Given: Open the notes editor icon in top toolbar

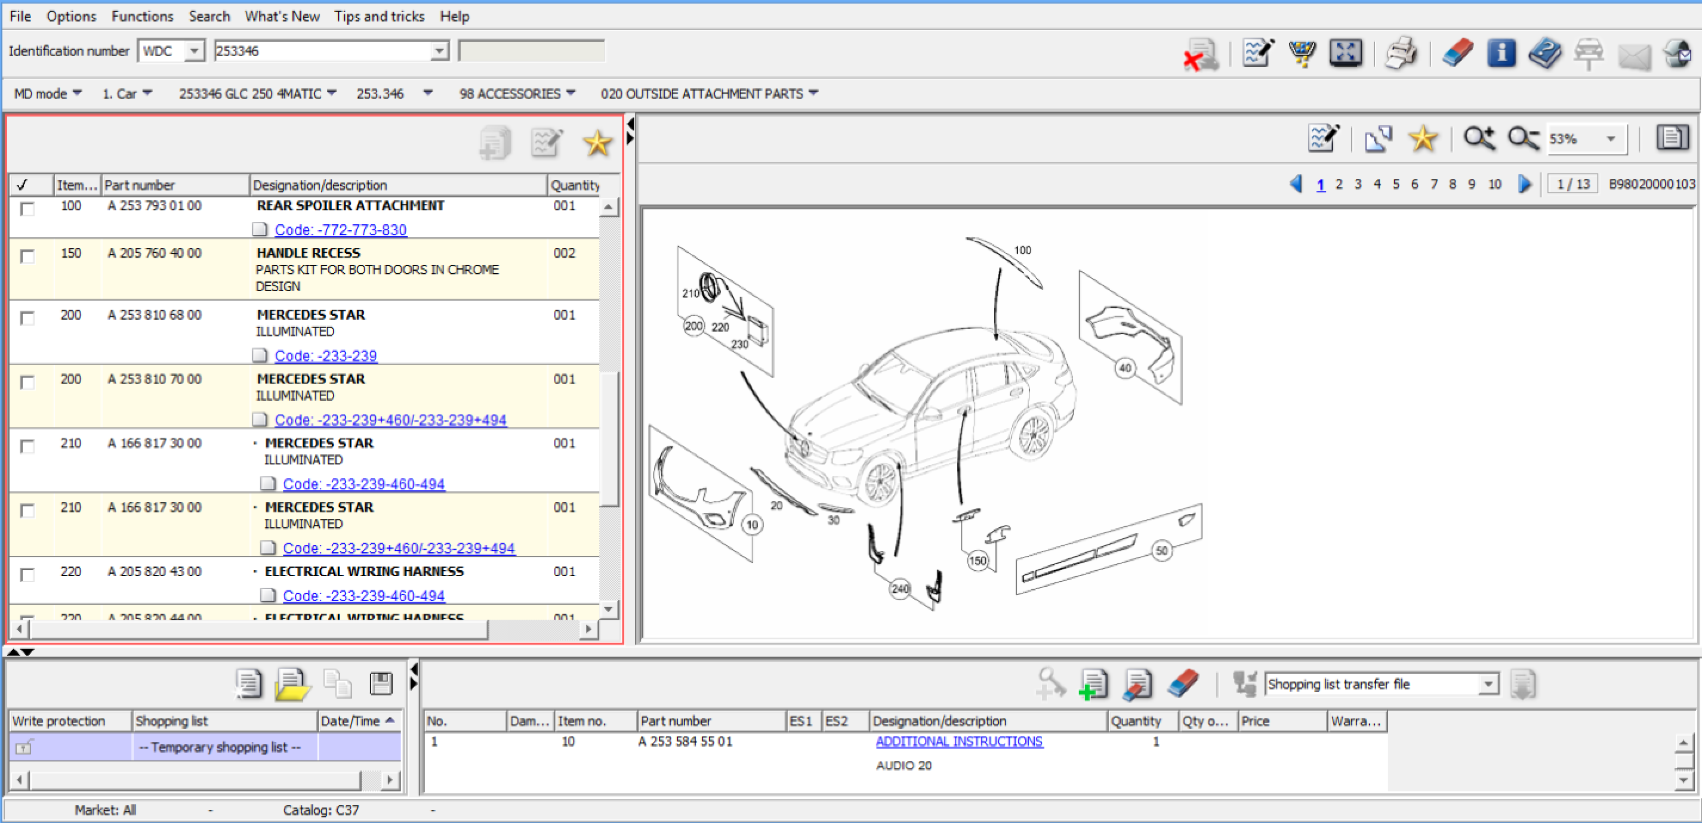Looking at the screenshot, I should point(1258,53).
